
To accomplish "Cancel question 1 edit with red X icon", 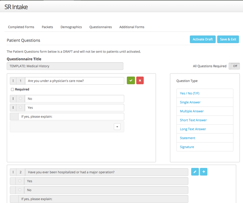I will [x=140, y=81].
